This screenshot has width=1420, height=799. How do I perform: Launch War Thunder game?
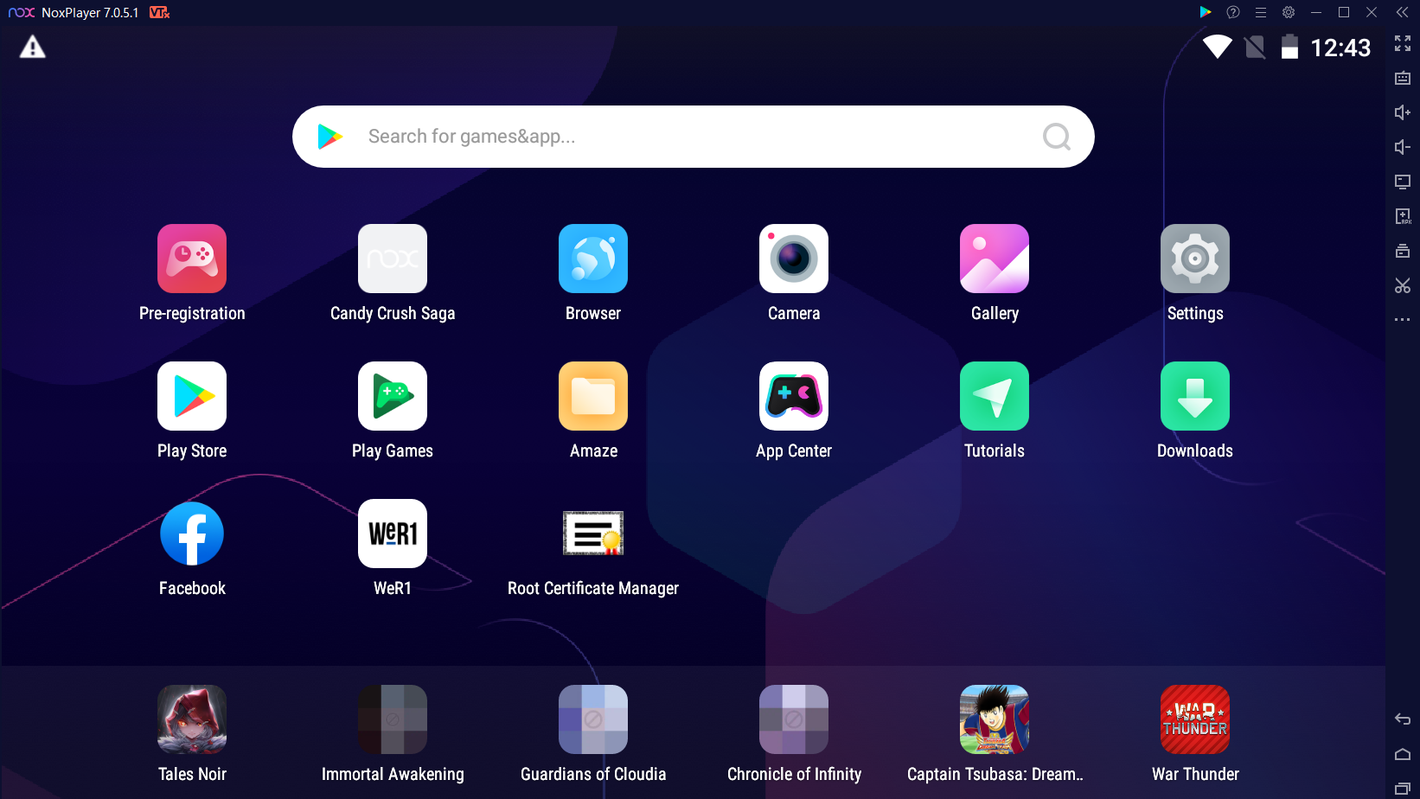1195,719
